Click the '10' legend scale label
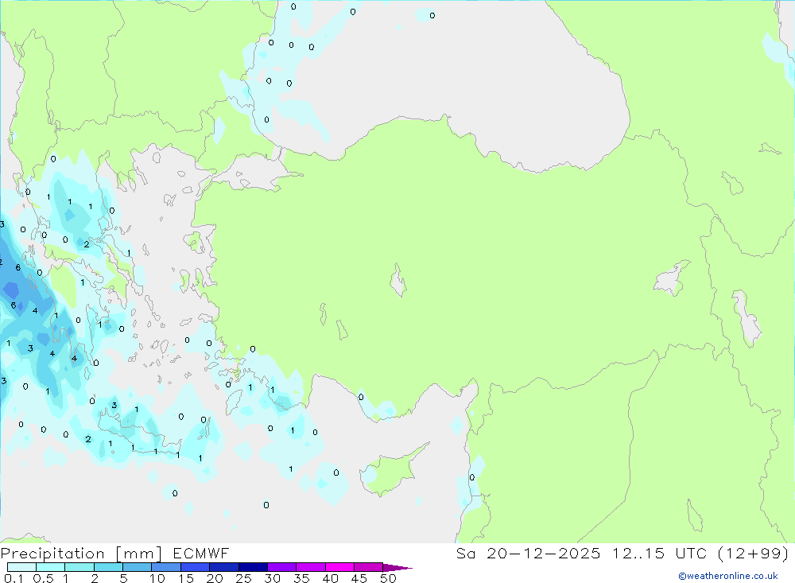The height and width of the screenshot is (583, 795). [x=157, y=578]
